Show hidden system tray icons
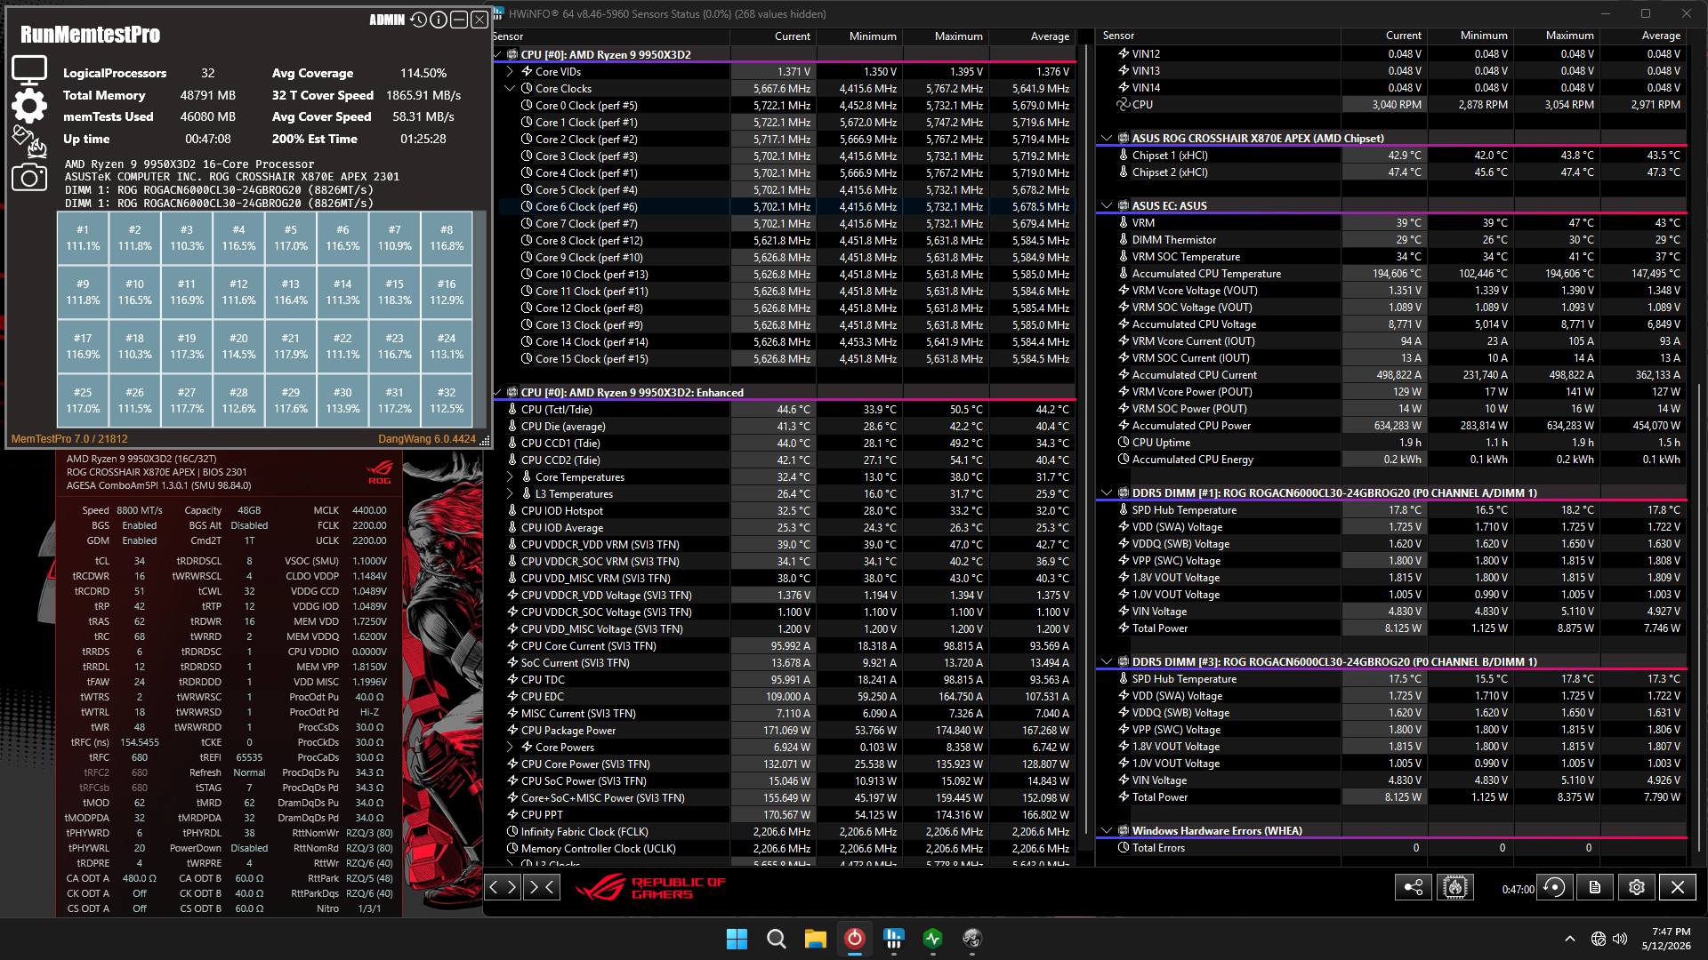The height and width of the screenshot is (960, 1708). [x=1570, y=939]
